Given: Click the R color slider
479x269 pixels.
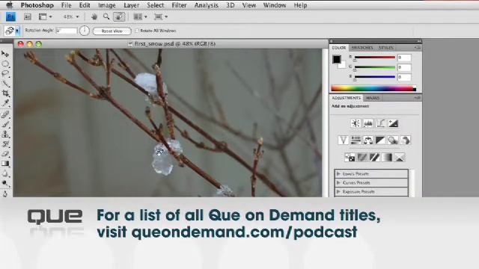Looking at the screenshot, I should click(x=375, y=58).
